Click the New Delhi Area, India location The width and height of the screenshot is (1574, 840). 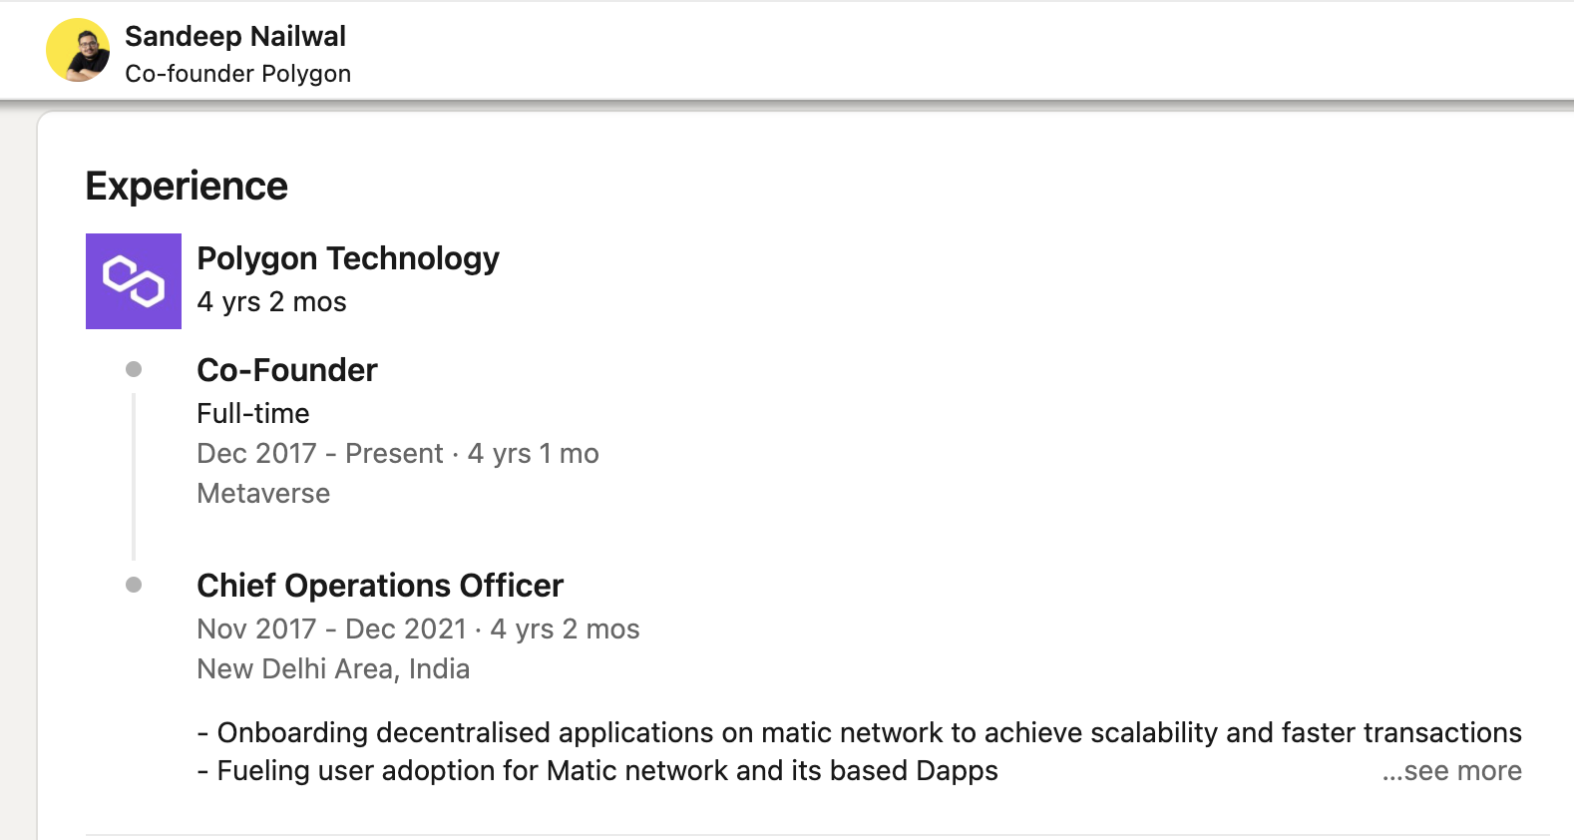333,669
